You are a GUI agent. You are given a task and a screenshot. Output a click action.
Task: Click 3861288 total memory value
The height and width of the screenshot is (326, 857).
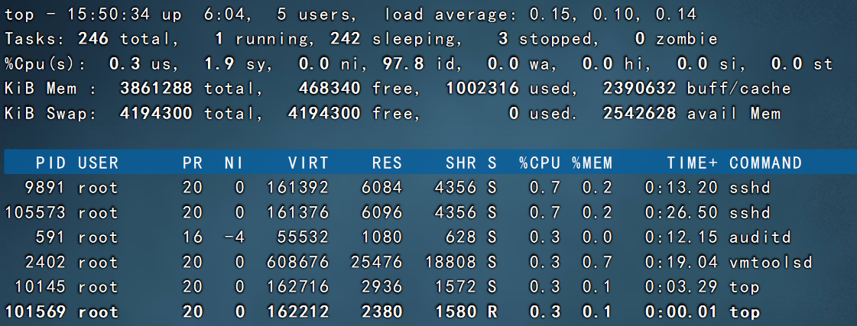click(x=156, y=89)
